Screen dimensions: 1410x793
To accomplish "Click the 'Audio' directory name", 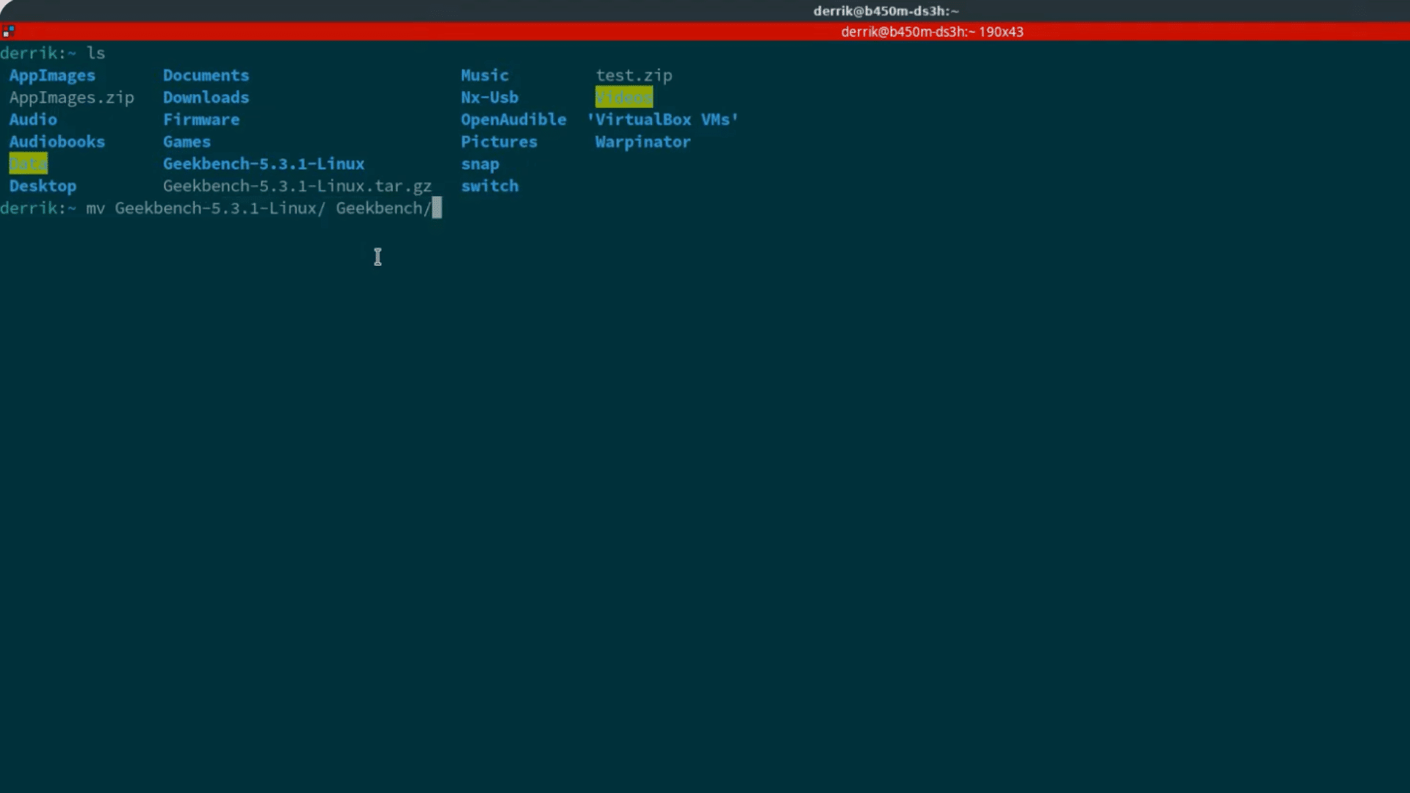I will (33, 120).
